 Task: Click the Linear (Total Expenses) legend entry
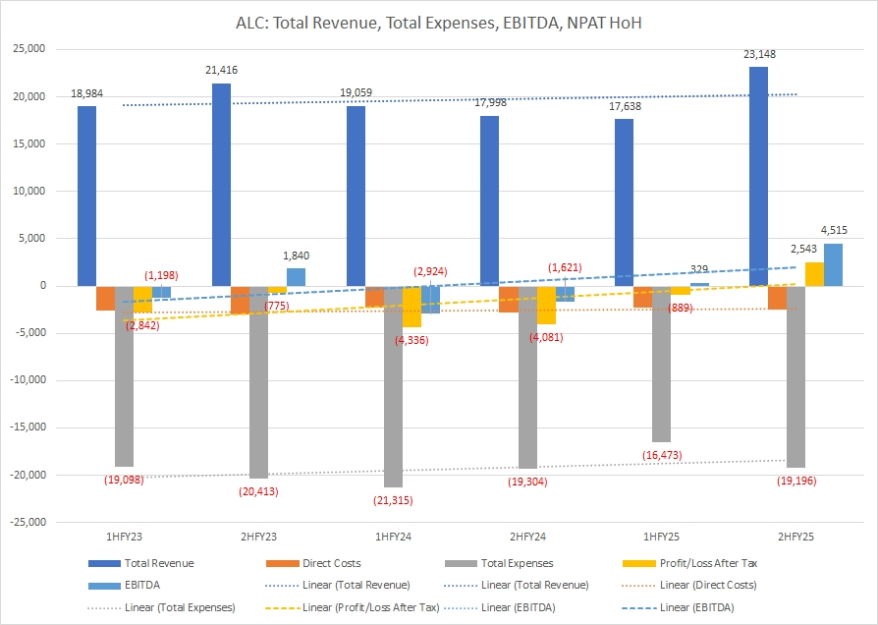[180, 607]
